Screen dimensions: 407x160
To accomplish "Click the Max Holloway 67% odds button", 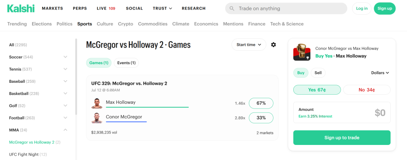I will (x=261, y=103).
